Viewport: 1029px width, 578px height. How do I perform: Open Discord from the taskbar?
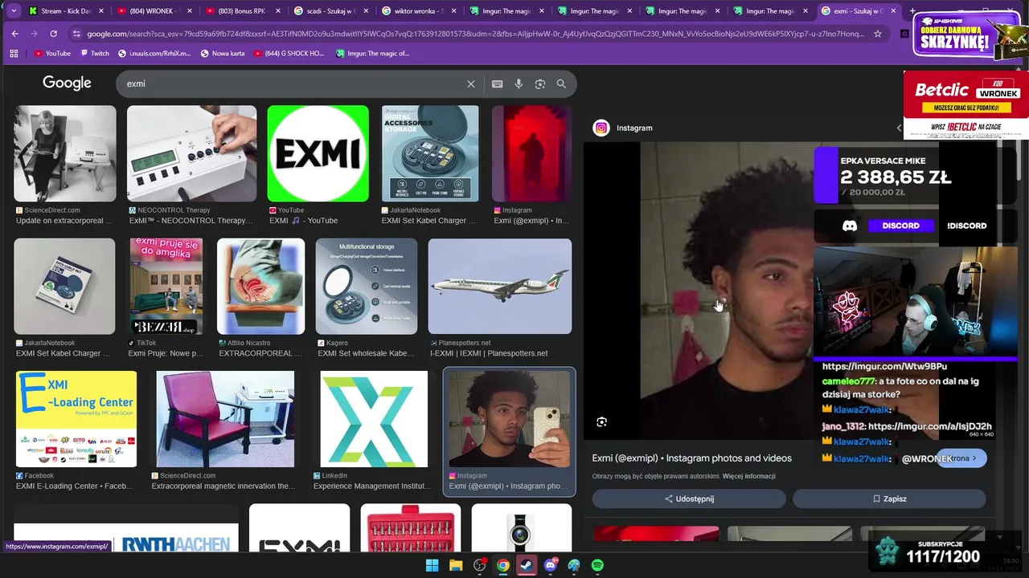tap(550, 565)
